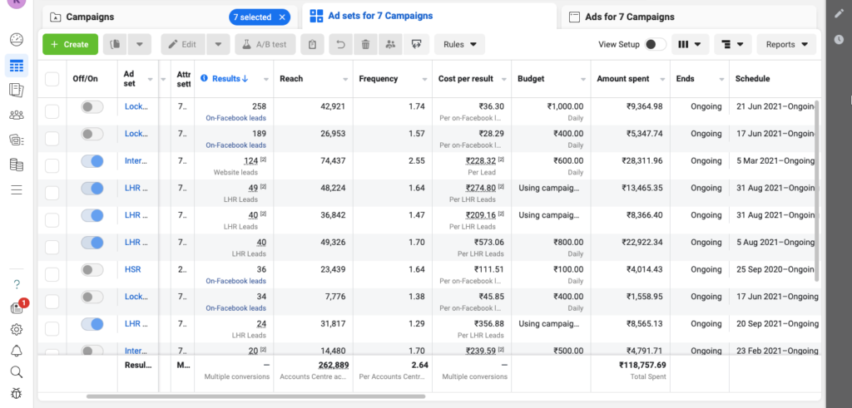Turn on the first Lock... ad set toggle
852x408 pixels.
pyautogui.click(x=92, y=107)
